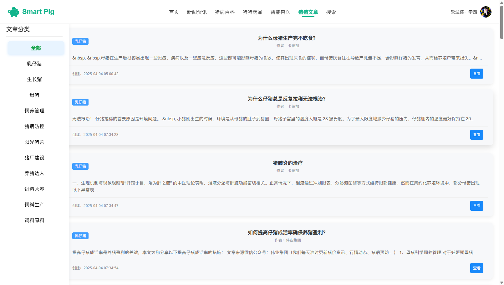The image size is (504, 285).
Task: Click the 乳仔猪 tag on 为什么母猪生产完不吃食 card
Action: click(x=80, y=41)
